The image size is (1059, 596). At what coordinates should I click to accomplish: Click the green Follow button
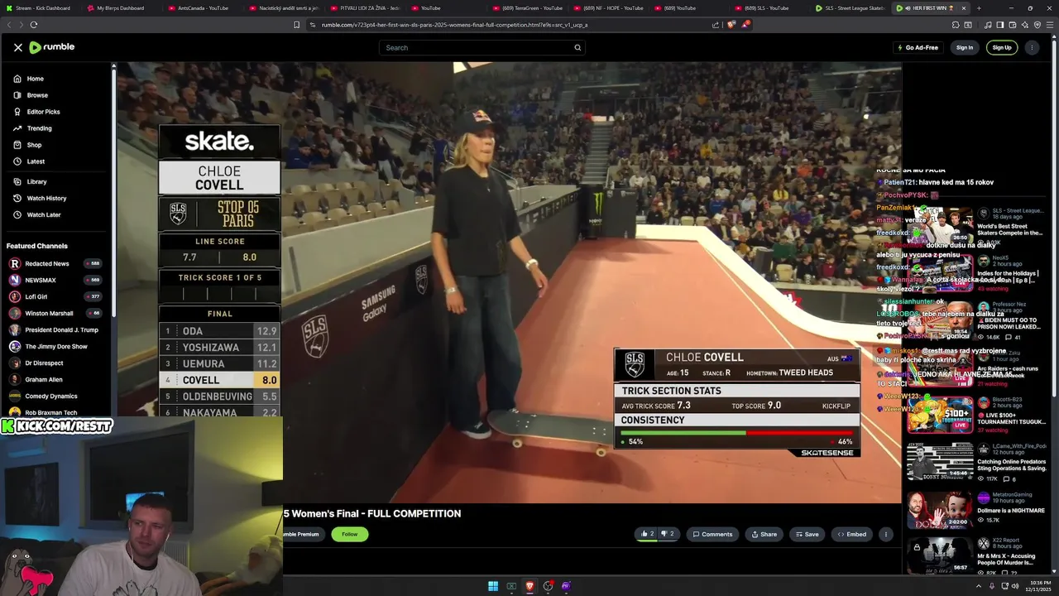point(350,534)
